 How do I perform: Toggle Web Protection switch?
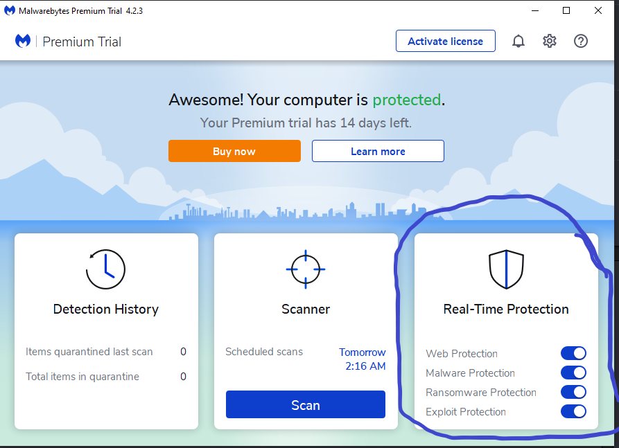pyautogui.click(x=573, y=354)
